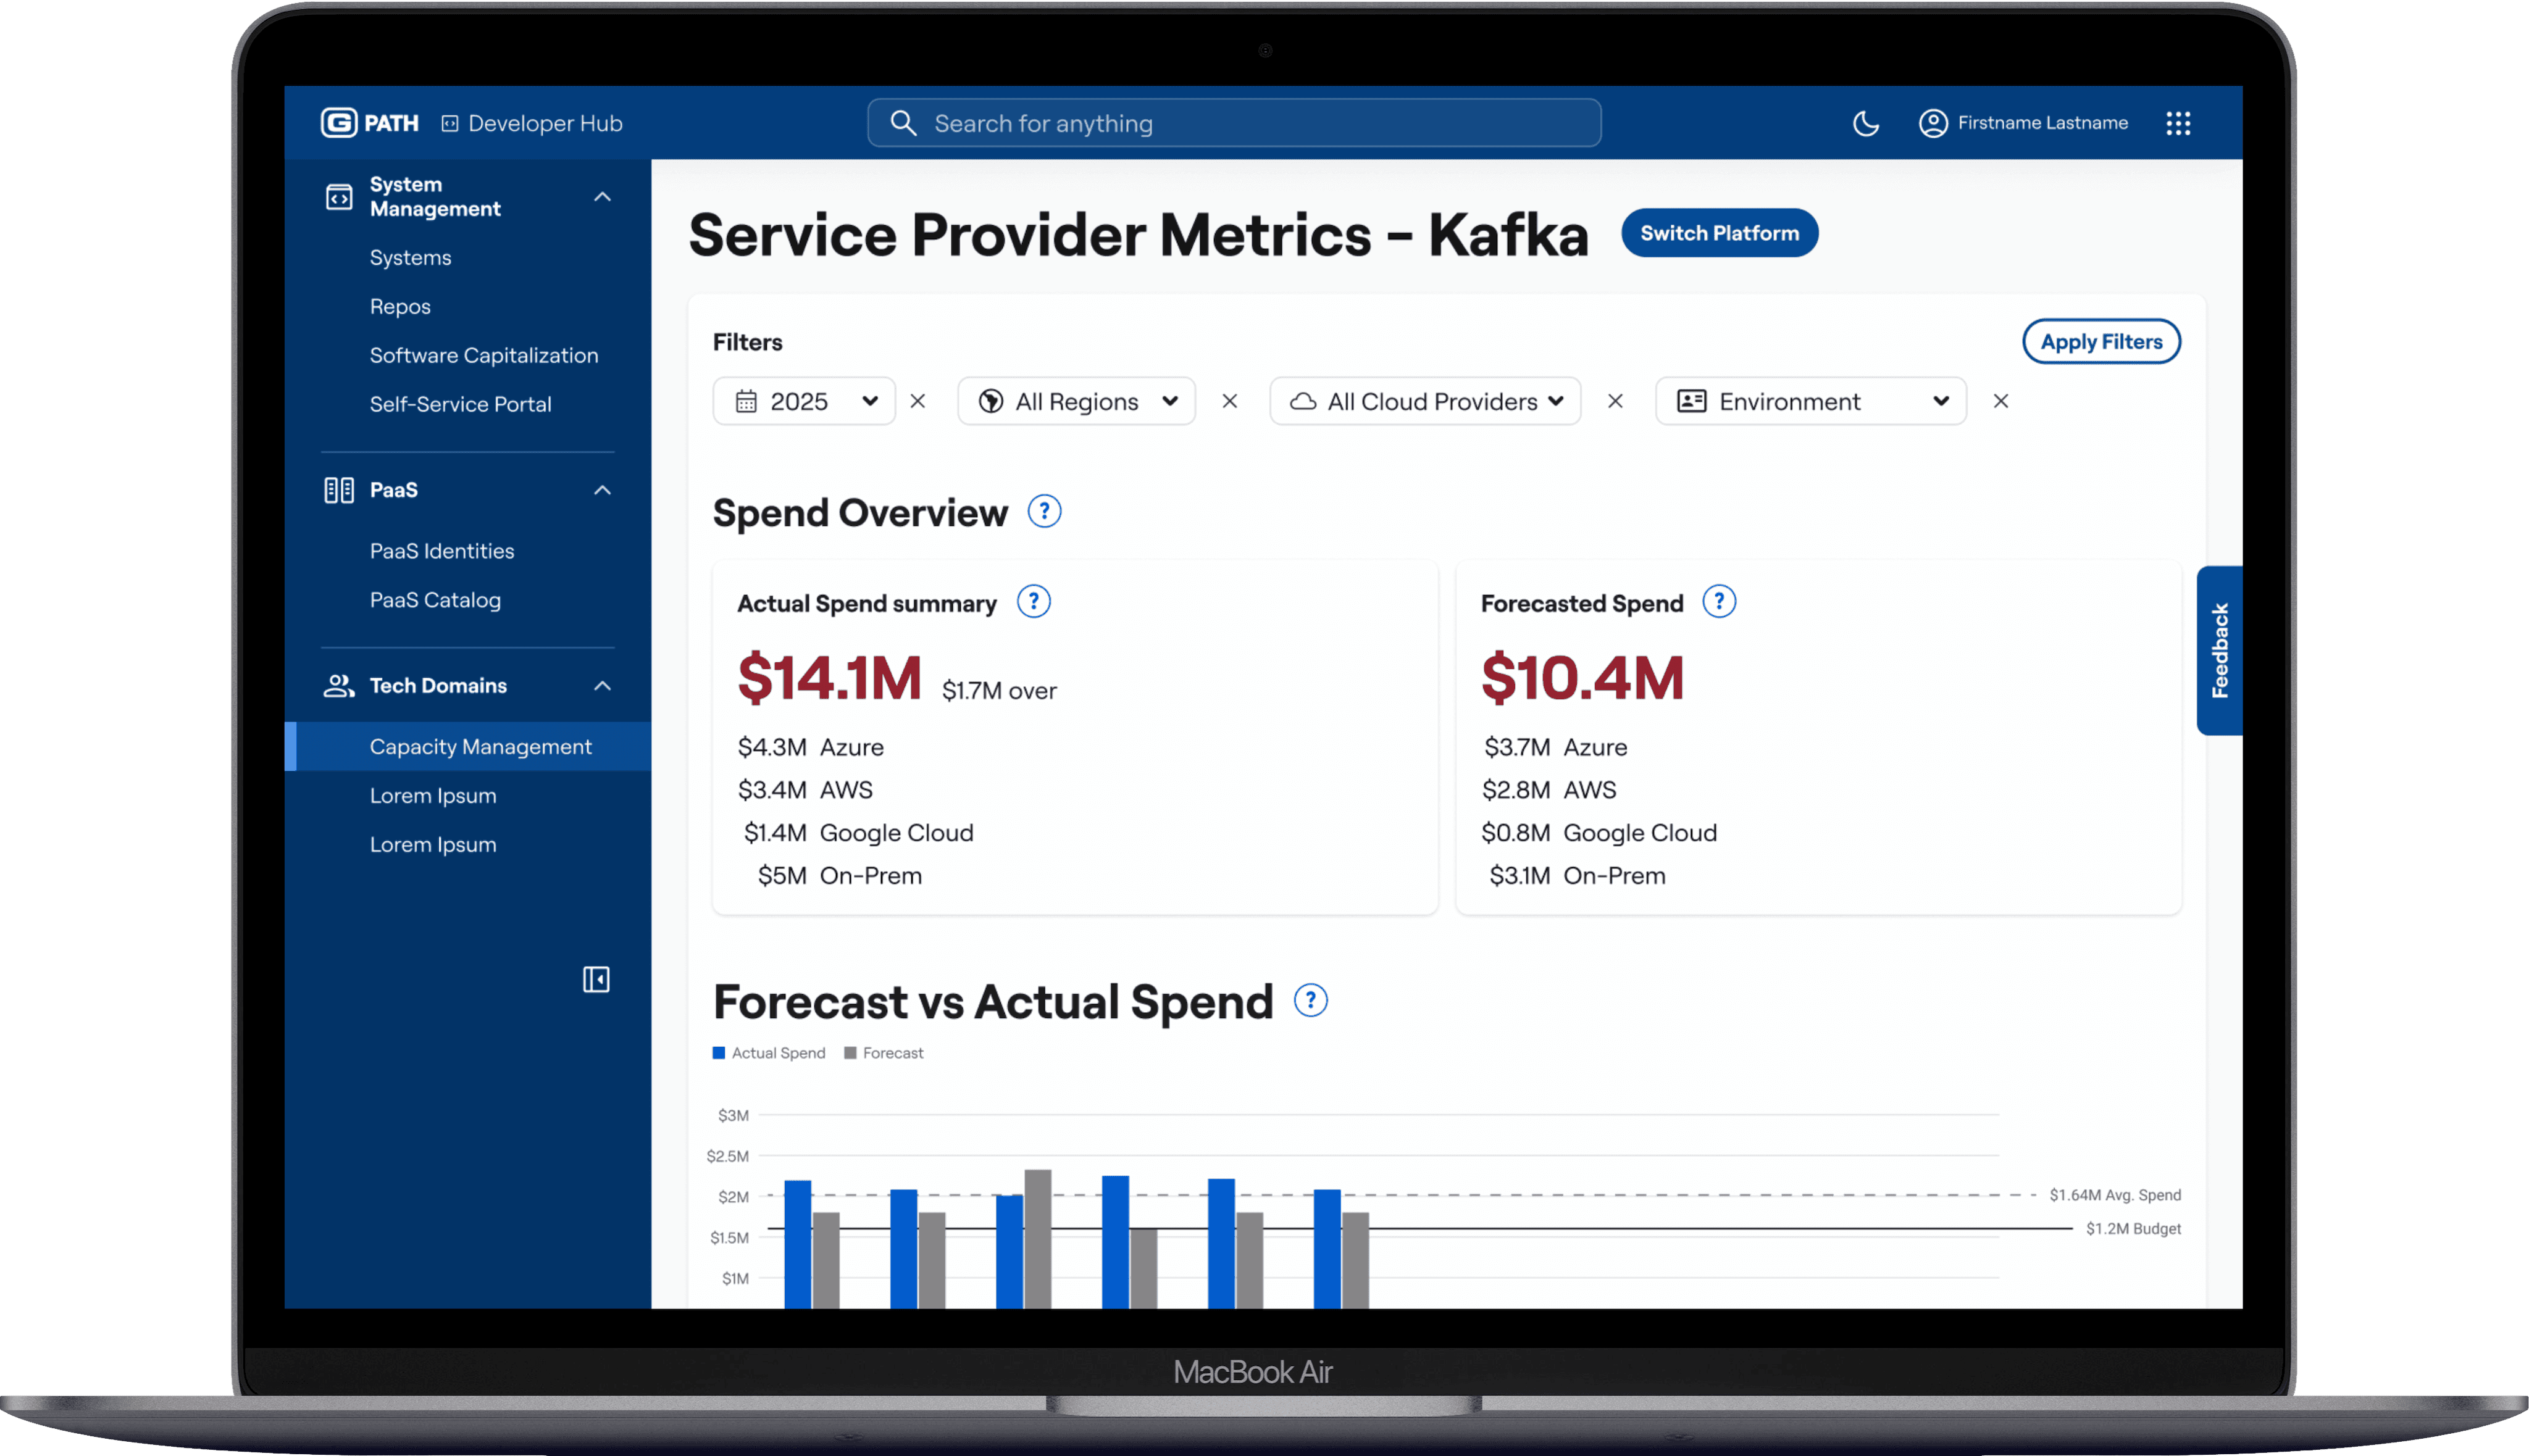This screenshot has width=2529, height=1456.
Task: Open the All Cloud Providers dropdown
Action: 1424,401
